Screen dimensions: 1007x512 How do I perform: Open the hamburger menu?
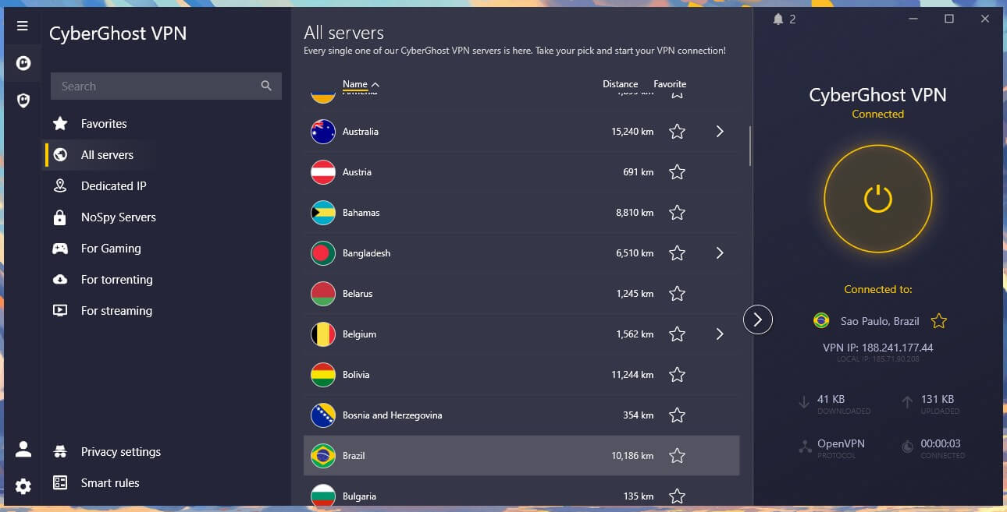coord(23,26)
